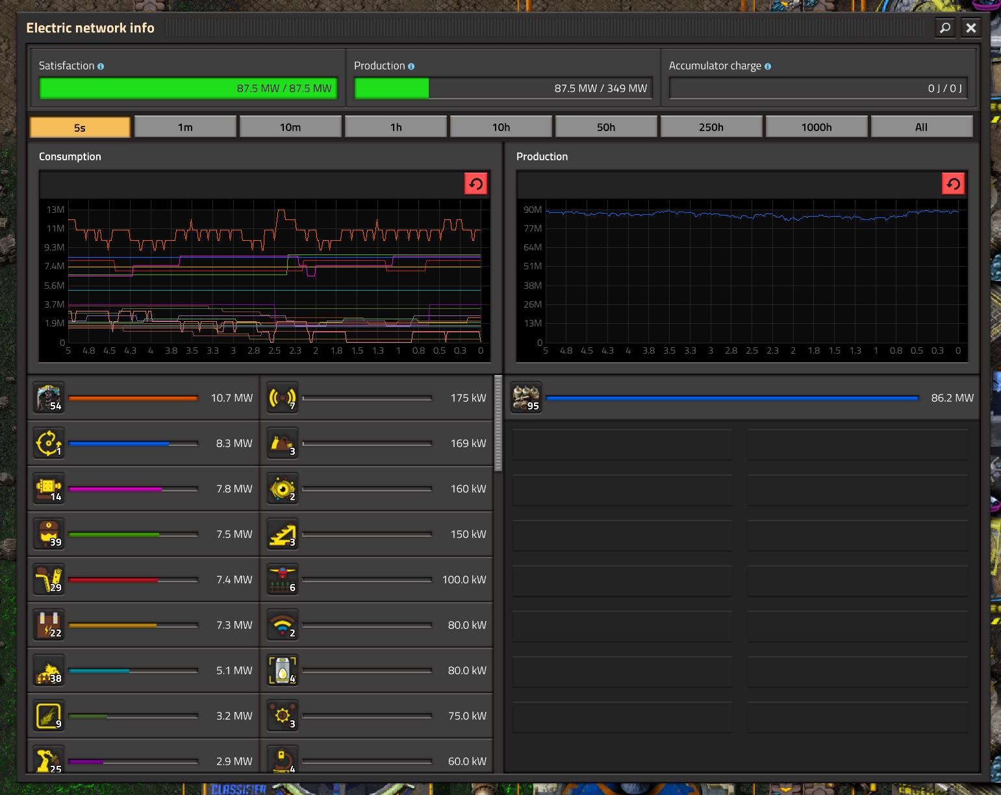
Task: Click the 86.2 MW producer icon with count 95
Action: pyautogui.click(x=526, y=398)
